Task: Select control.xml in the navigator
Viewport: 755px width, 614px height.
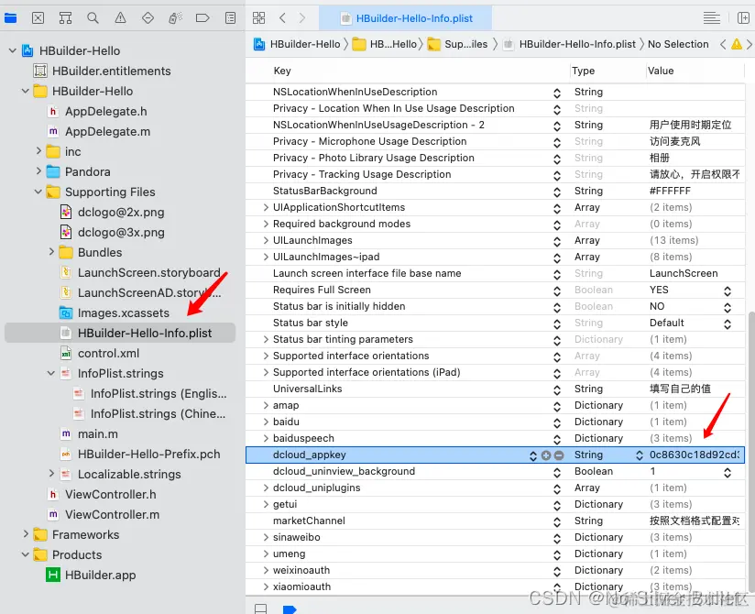Action: [108, 353]
